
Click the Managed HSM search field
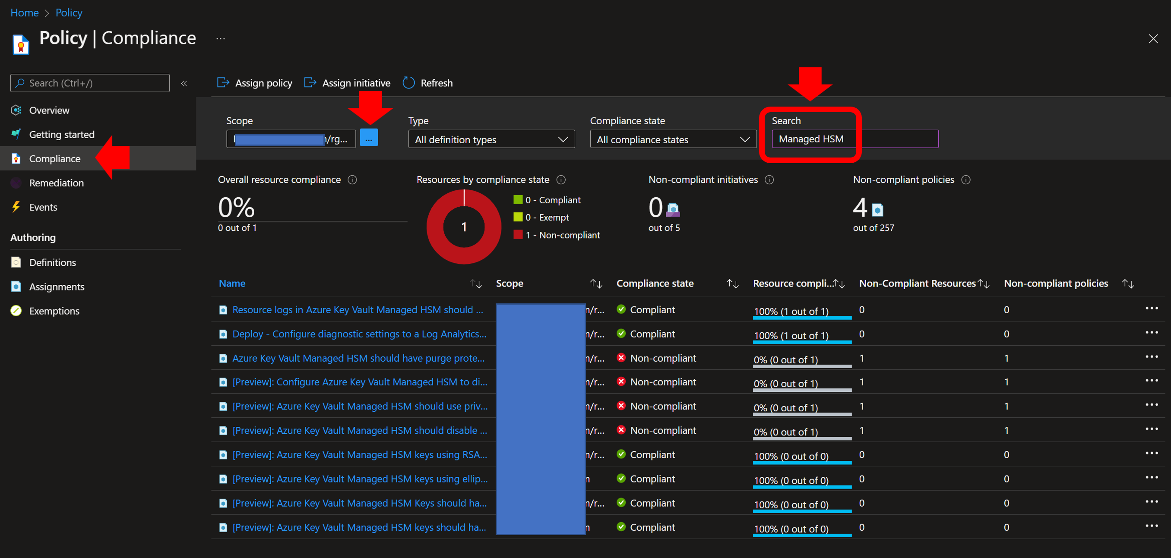(x=855, y=139)
